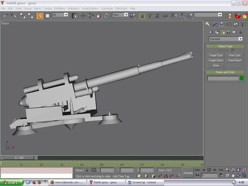Viewport: 248px width, 186px height.
Task: Select the Select and Link tool
Action: click(23, 16)
